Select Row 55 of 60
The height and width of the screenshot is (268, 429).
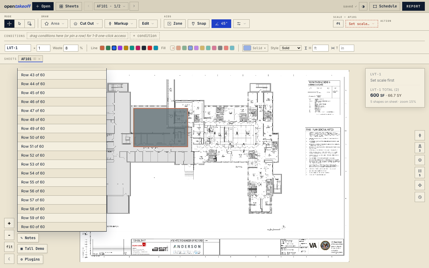[62, 182]
